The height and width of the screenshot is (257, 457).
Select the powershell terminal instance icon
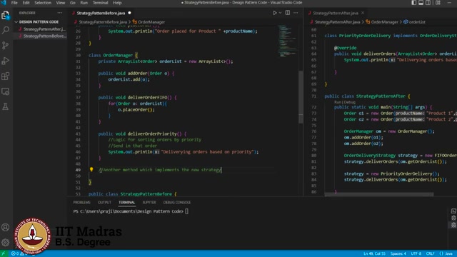tap(453, 211)
